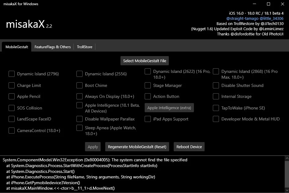The image size is (289, 193).
Task: Click the iOS 16.0 - 18.0 RC version text
Action: click(256, 13)
